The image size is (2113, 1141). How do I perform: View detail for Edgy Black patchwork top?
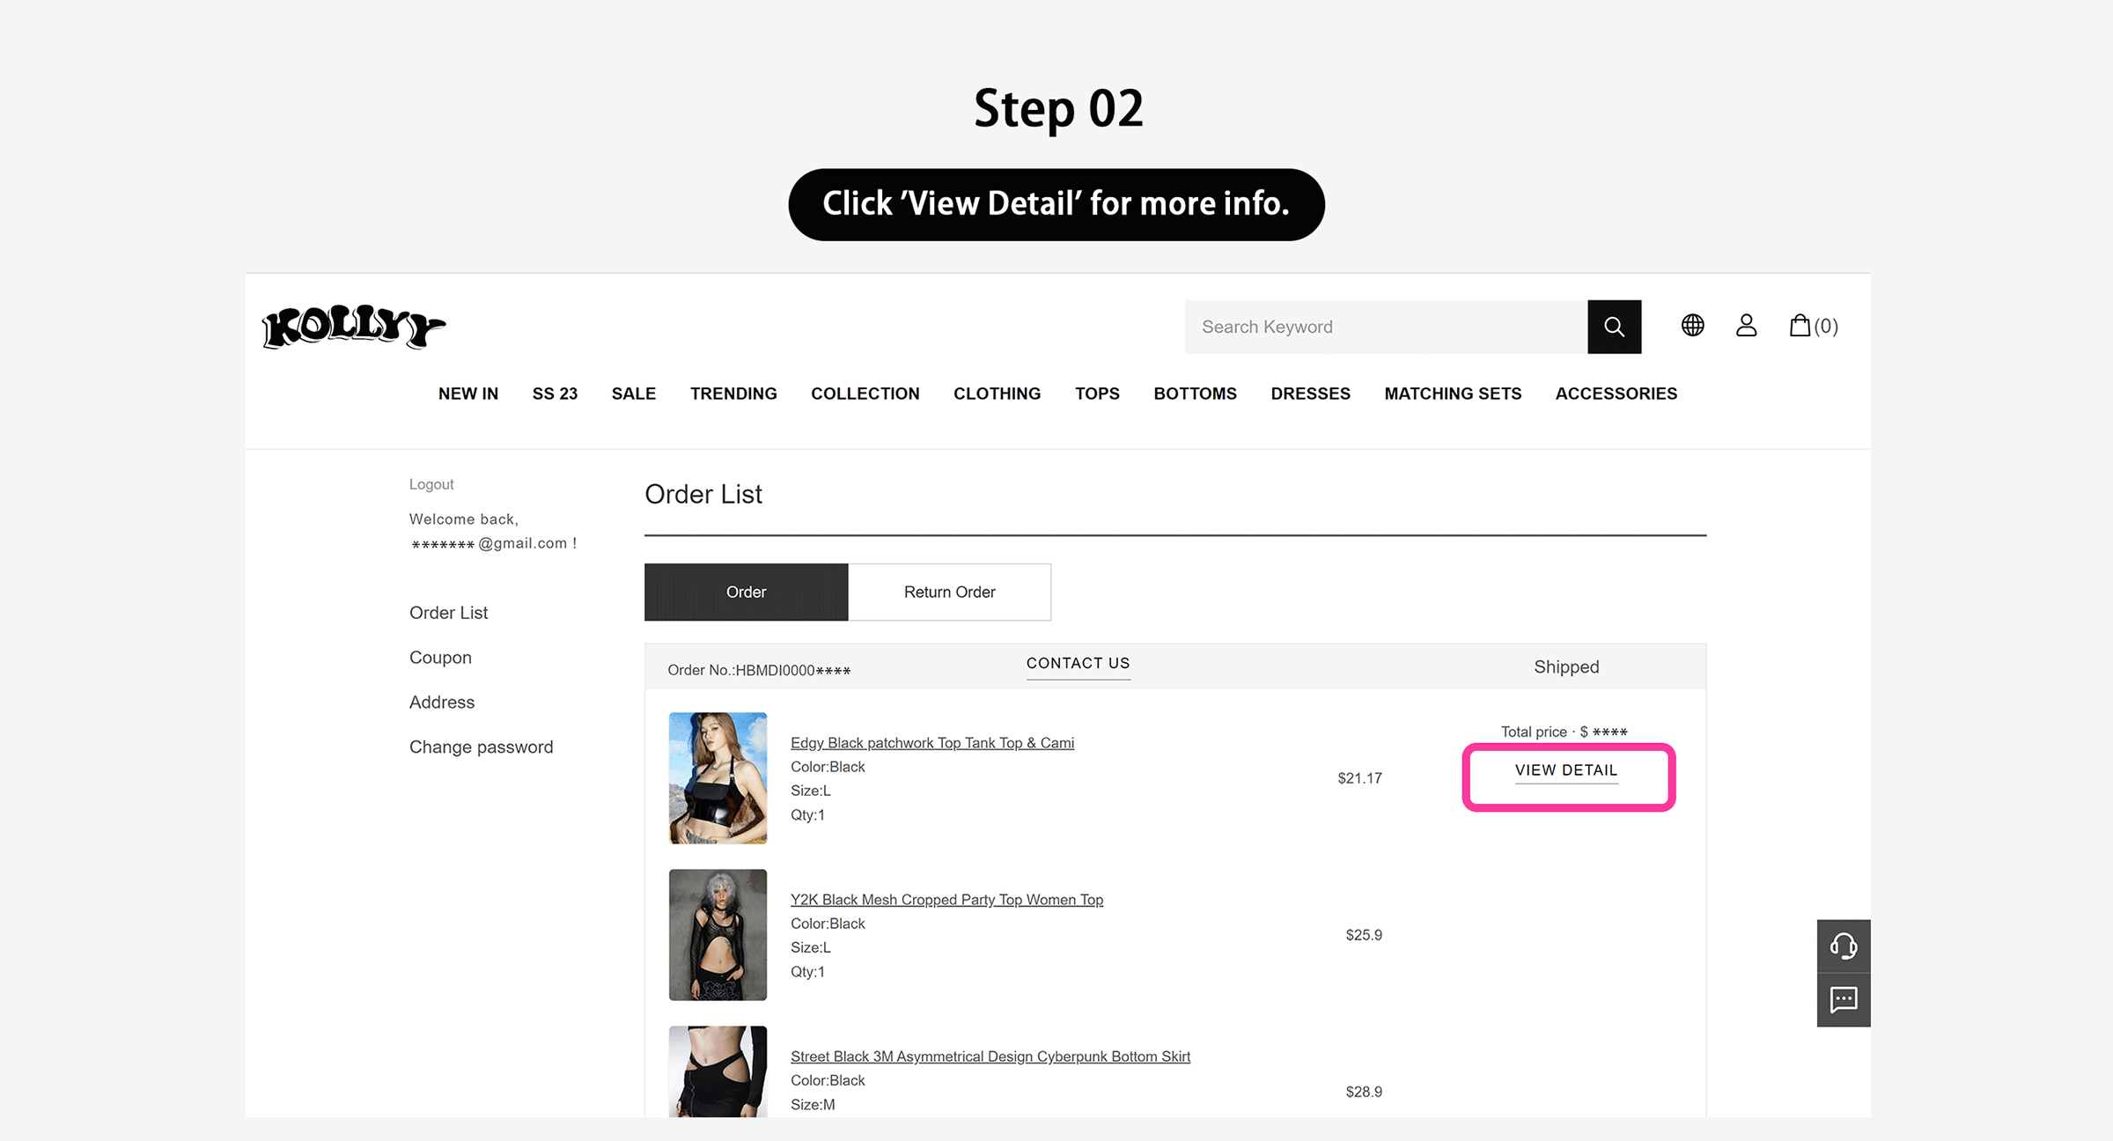[x=1566, y=770]
